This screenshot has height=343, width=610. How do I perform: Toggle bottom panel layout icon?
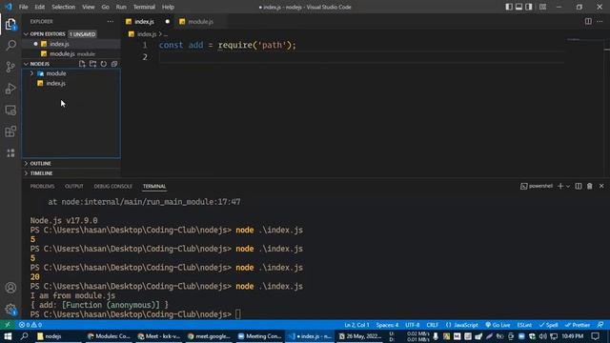518,7
